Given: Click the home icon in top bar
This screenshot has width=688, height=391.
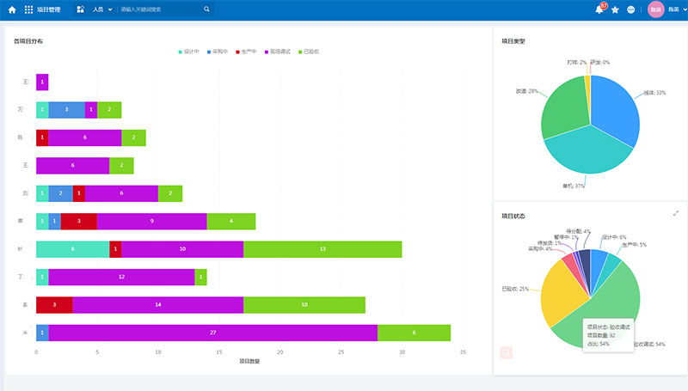Looking at the screenshot, I should [x=12, y=9].
